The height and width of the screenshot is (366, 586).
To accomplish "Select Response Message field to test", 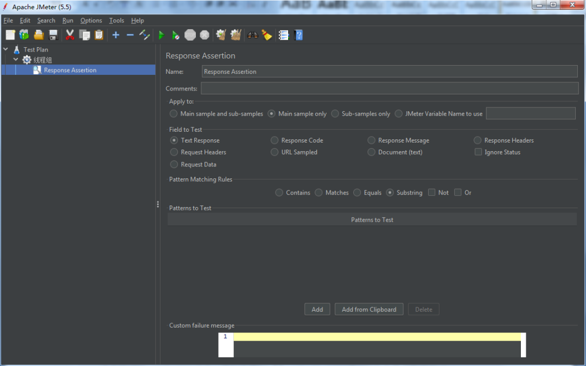I will (x=371, y=140).
